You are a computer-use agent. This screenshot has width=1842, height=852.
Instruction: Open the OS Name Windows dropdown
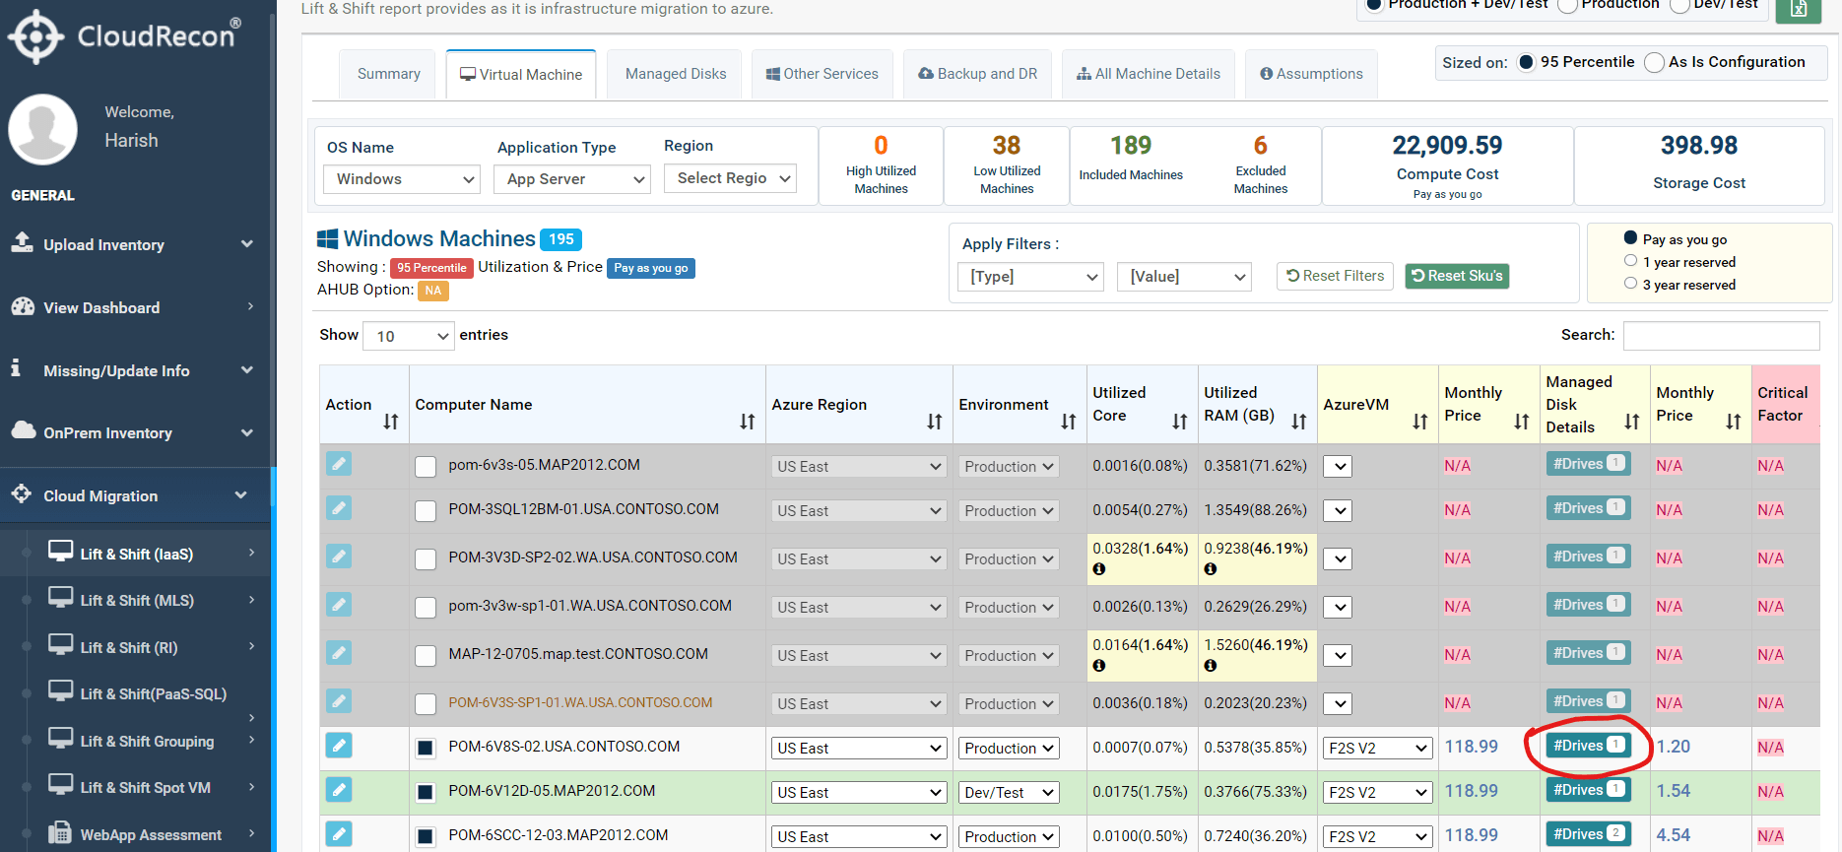coord(401,179)
